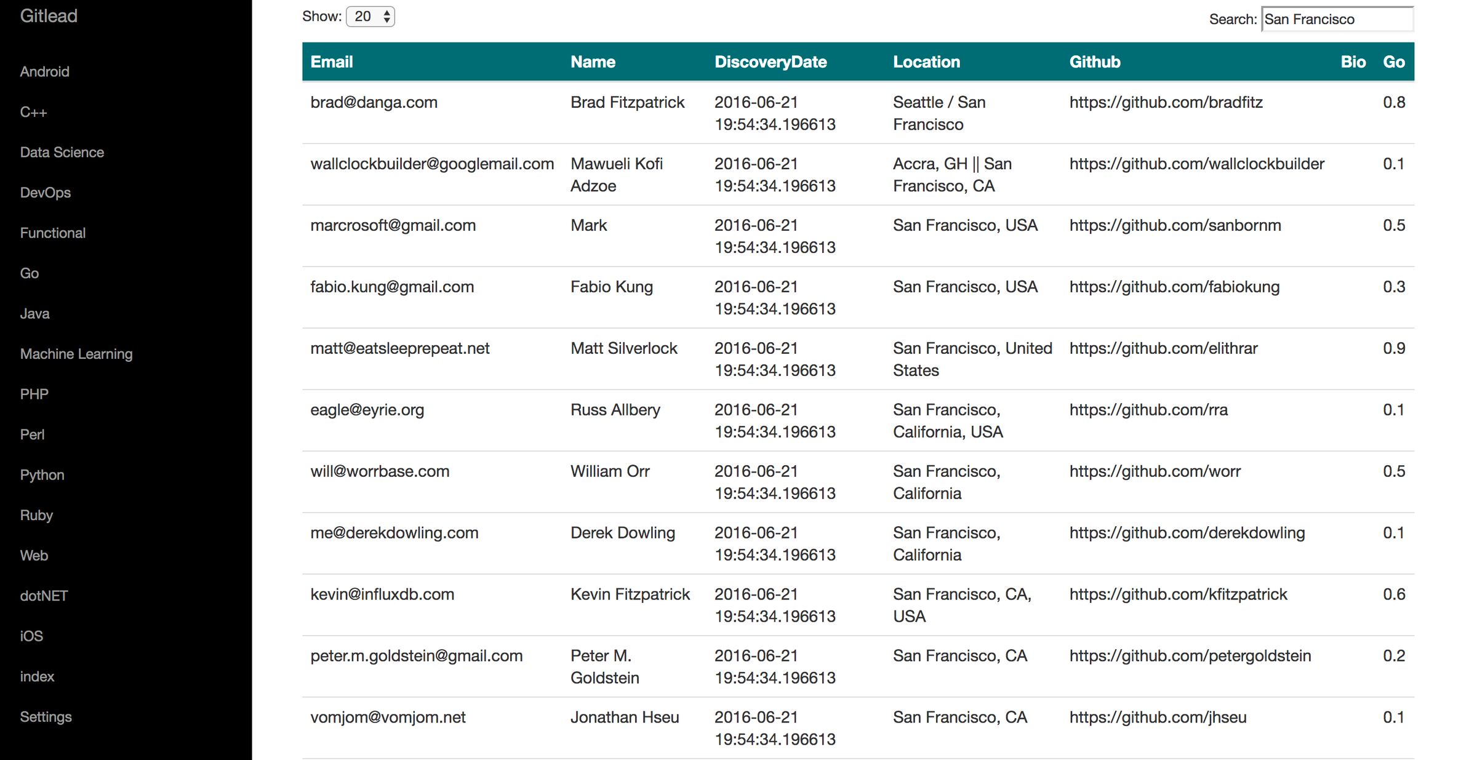This screenshot has width=1477, height=760.
Task: Open the petergoldstein GitHub link
Action: click(x=1190, y=656)
